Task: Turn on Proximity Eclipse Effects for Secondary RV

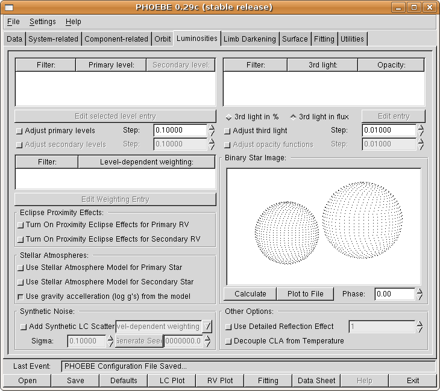Action: click(20, 240)
